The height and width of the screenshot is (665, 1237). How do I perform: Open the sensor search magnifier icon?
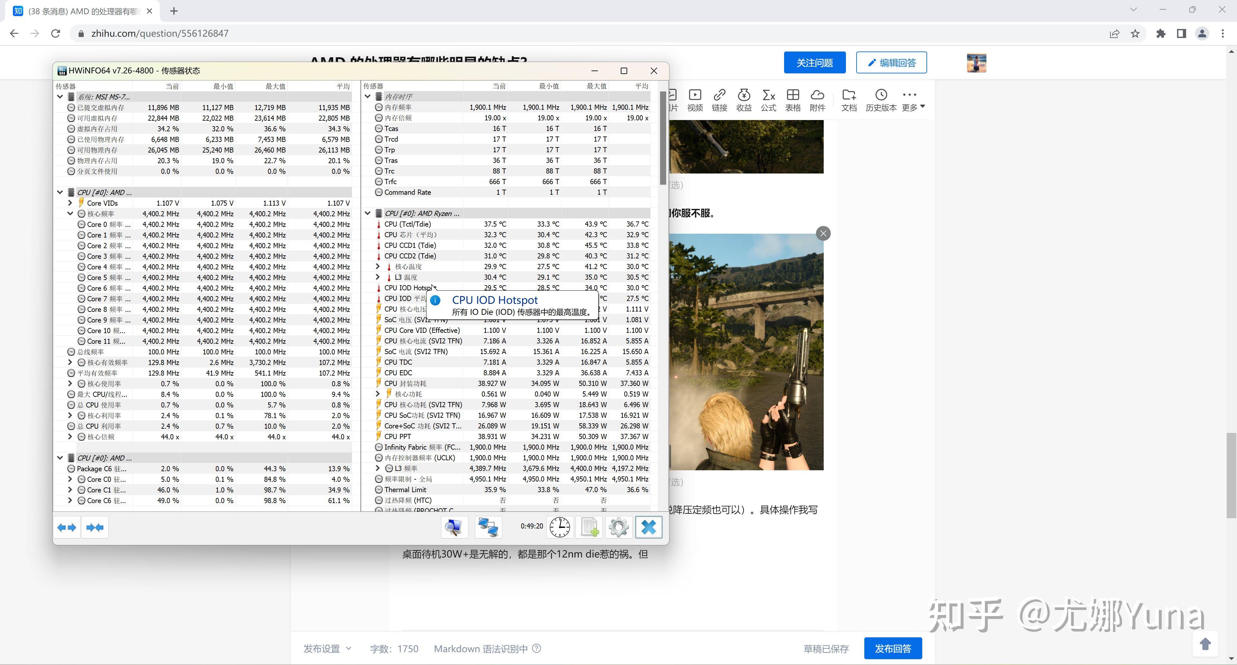[x=454, y=527]
